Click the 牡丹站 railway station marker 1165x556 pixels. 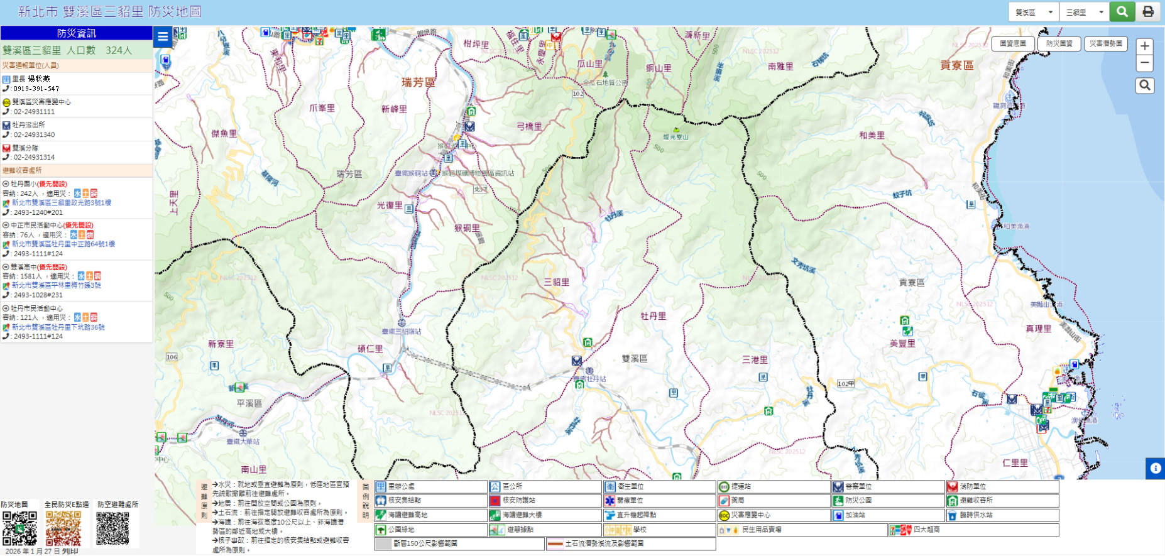coord(589,371)
